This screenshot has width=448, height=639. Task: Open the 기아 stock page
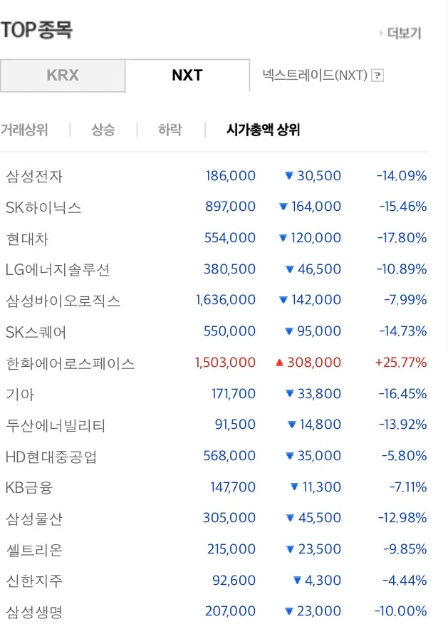click(x=20, y=394)
